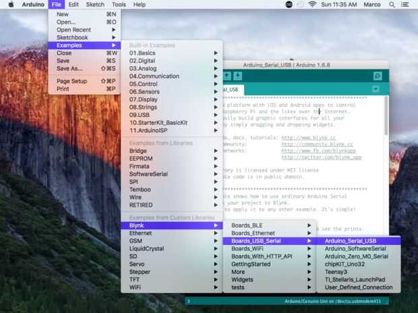
Task: Open the Boards_WiFi Blynk submenu
Action: pos(270,248)
